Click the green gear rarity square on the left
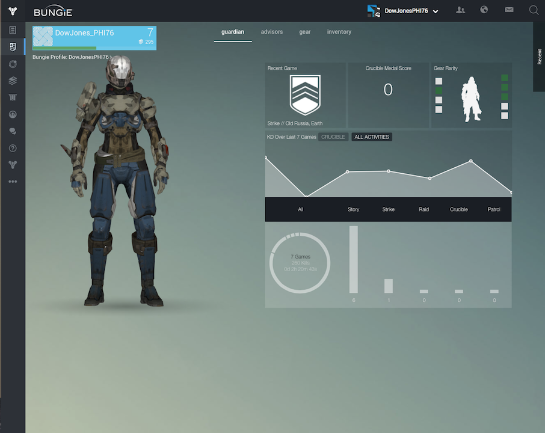This screenshot has height=433, width=545. [439, 90]
